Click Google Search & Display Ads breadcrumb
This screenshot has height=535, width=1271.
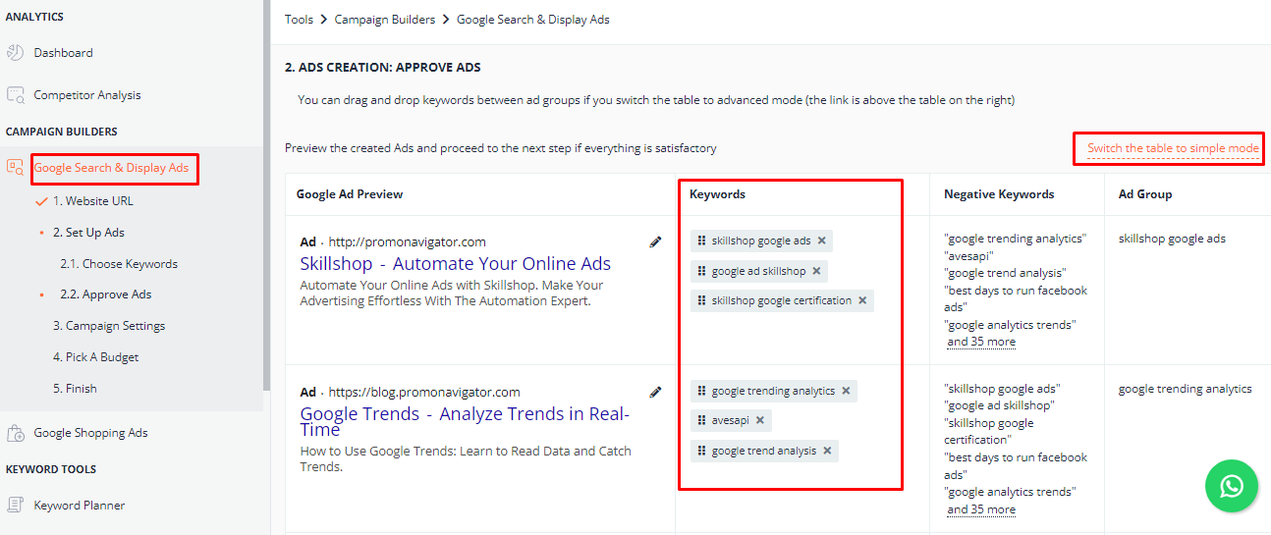click(533, 20)
